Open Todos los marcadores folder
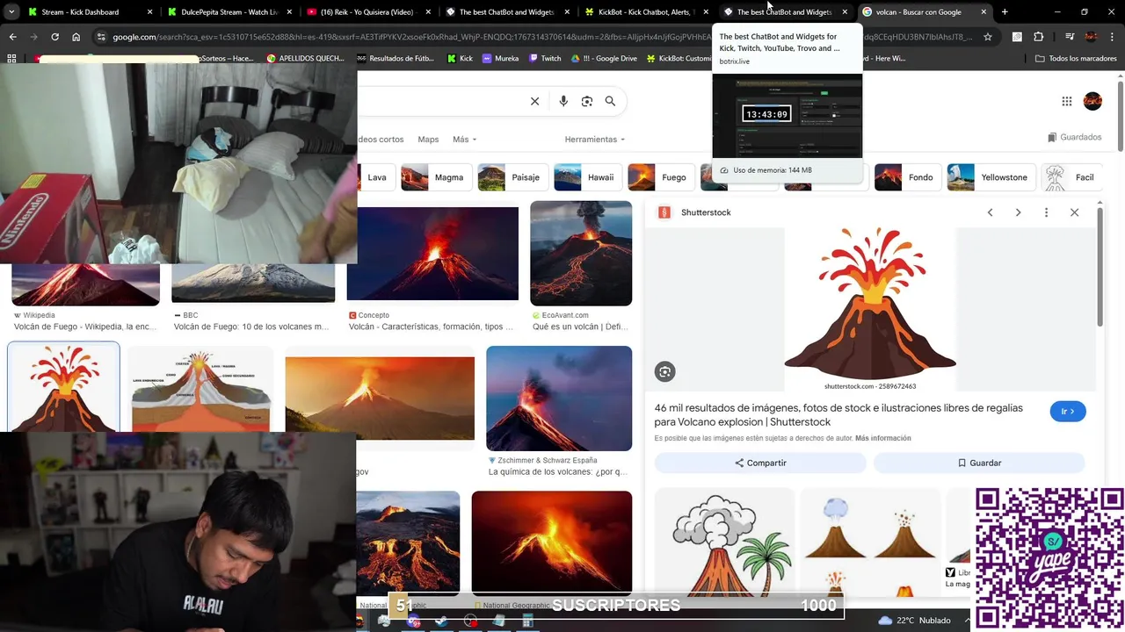Viewport: 1125px width, 632px height. tap(1076, 58)
